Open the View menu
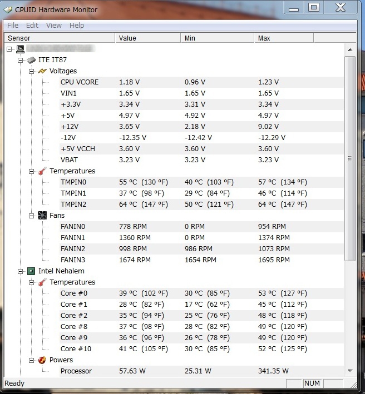Viewport: 365px width, 394px height. click(x=54, y=26)
